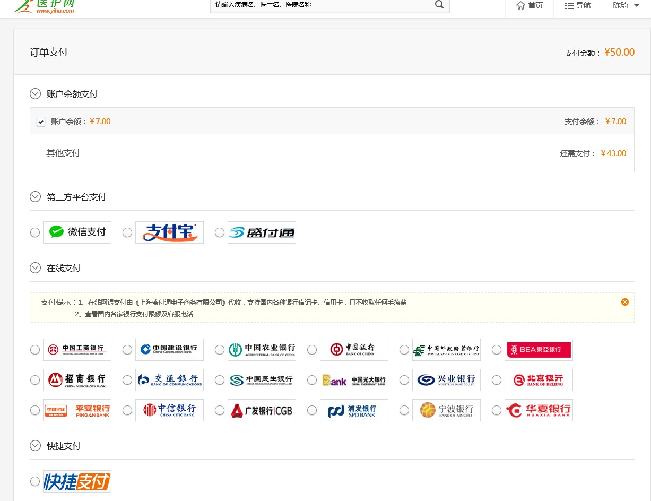
Task: Select the 广发银行 radio button
Action: (220, 410)
